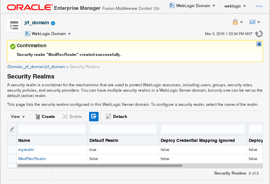This screenshot has height=184, width=270.
Task: Expand the weblogic user menu
Action: tap(235, 6)
